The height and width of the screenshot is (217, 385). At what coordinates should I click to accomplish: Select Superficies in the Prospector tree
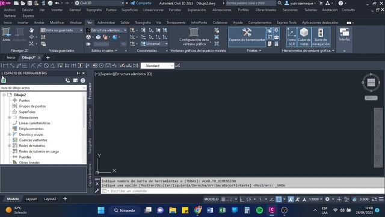coord(27,112)
